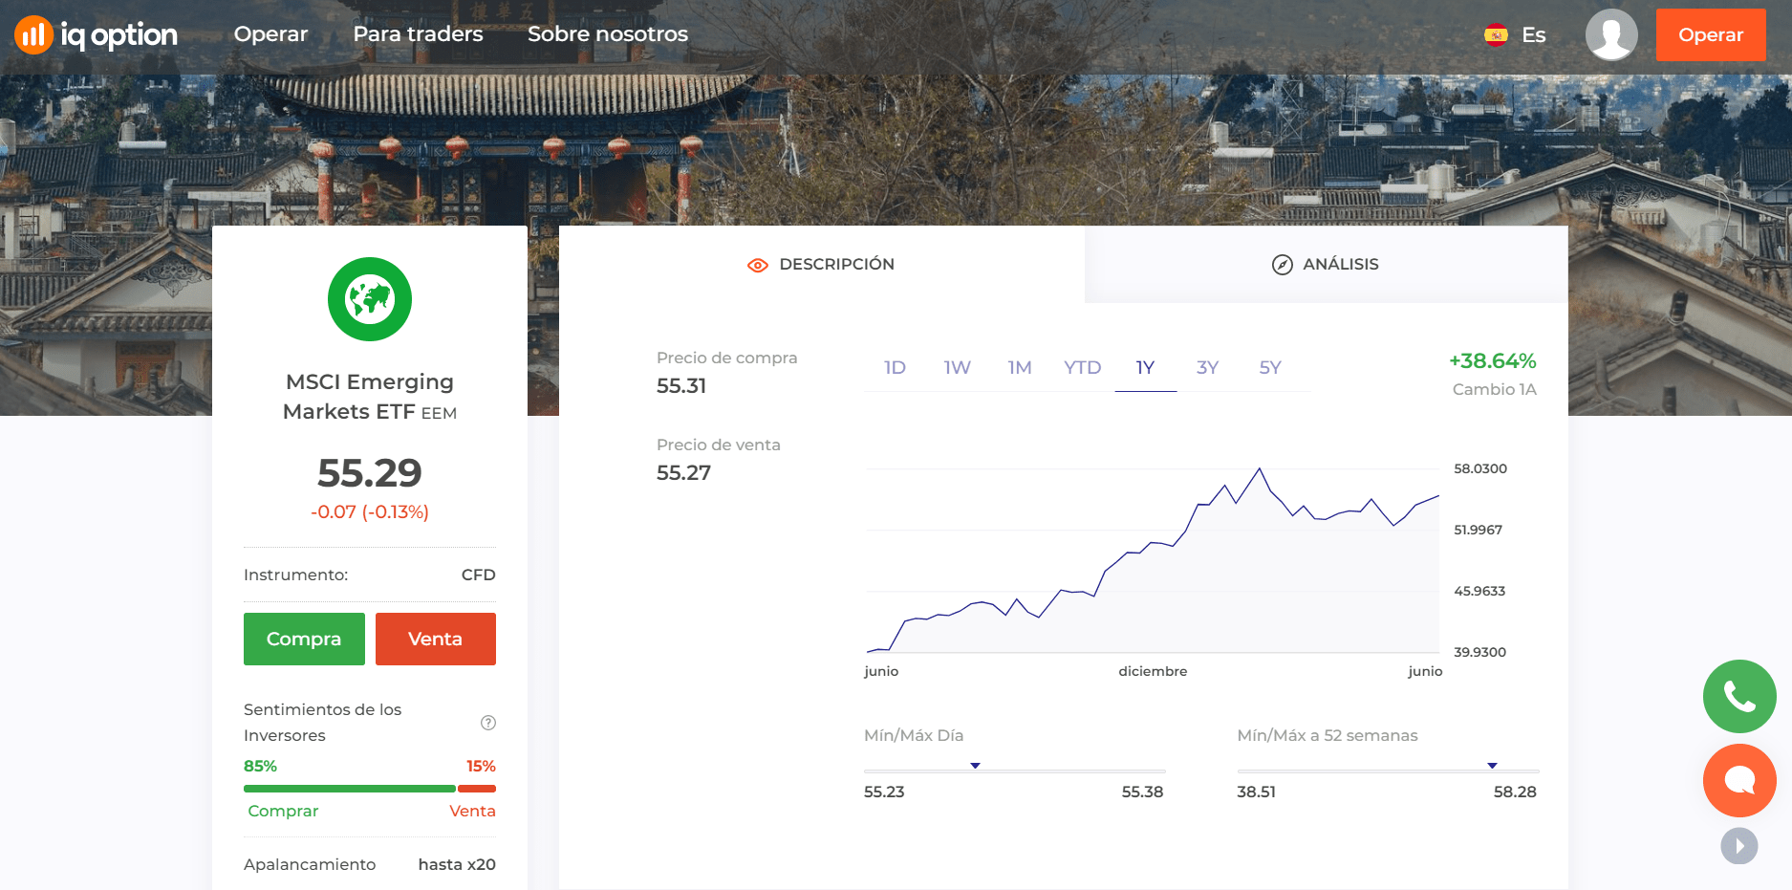Screen dimensions: 1792x890
Task: Click the Venta sentiment label
Action: click(472, 811)
